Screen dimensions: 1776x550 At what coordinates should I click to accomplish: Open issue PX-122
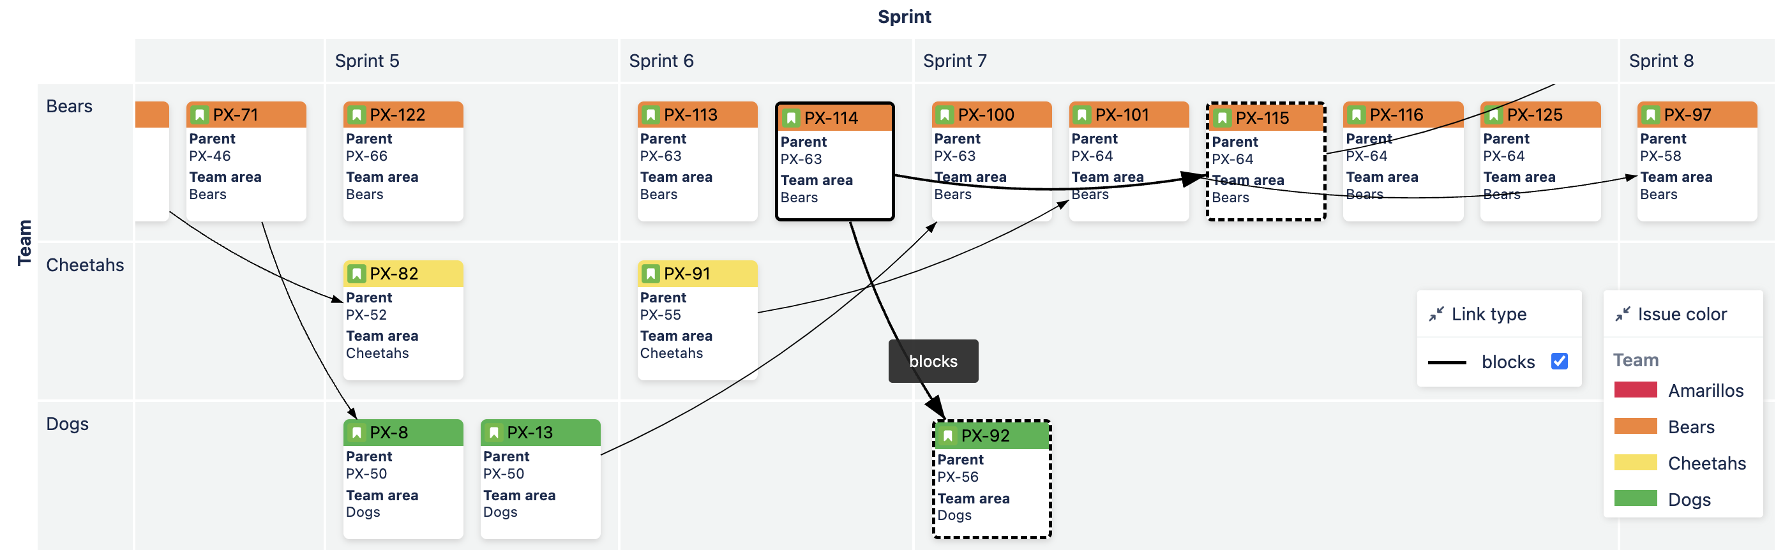point(397,114)
